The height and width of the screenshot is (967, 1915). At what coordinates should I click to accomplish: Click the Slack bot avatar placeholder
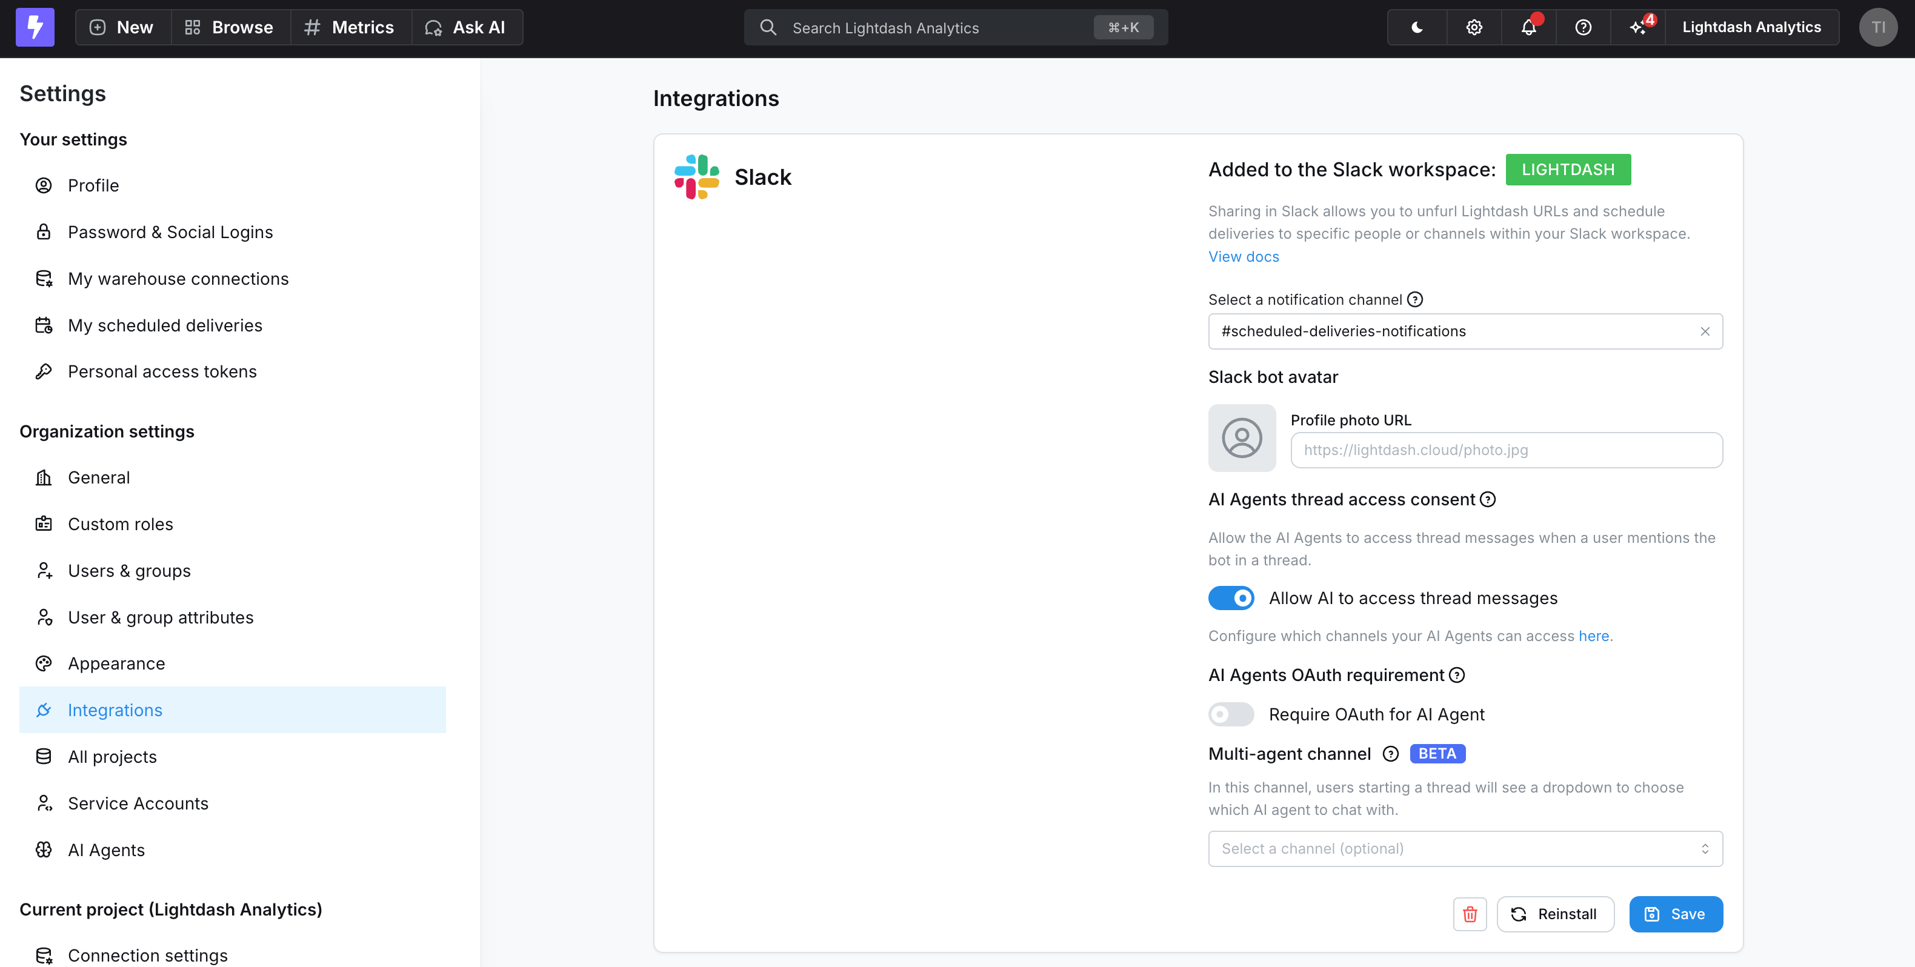pos(1242,438)
